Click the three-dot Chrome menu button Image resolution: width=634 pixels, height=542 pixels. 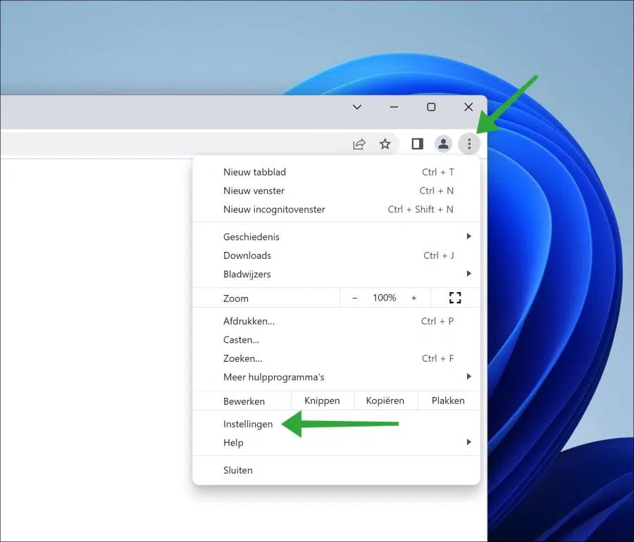pyautogui.click(x=469, y=144)
